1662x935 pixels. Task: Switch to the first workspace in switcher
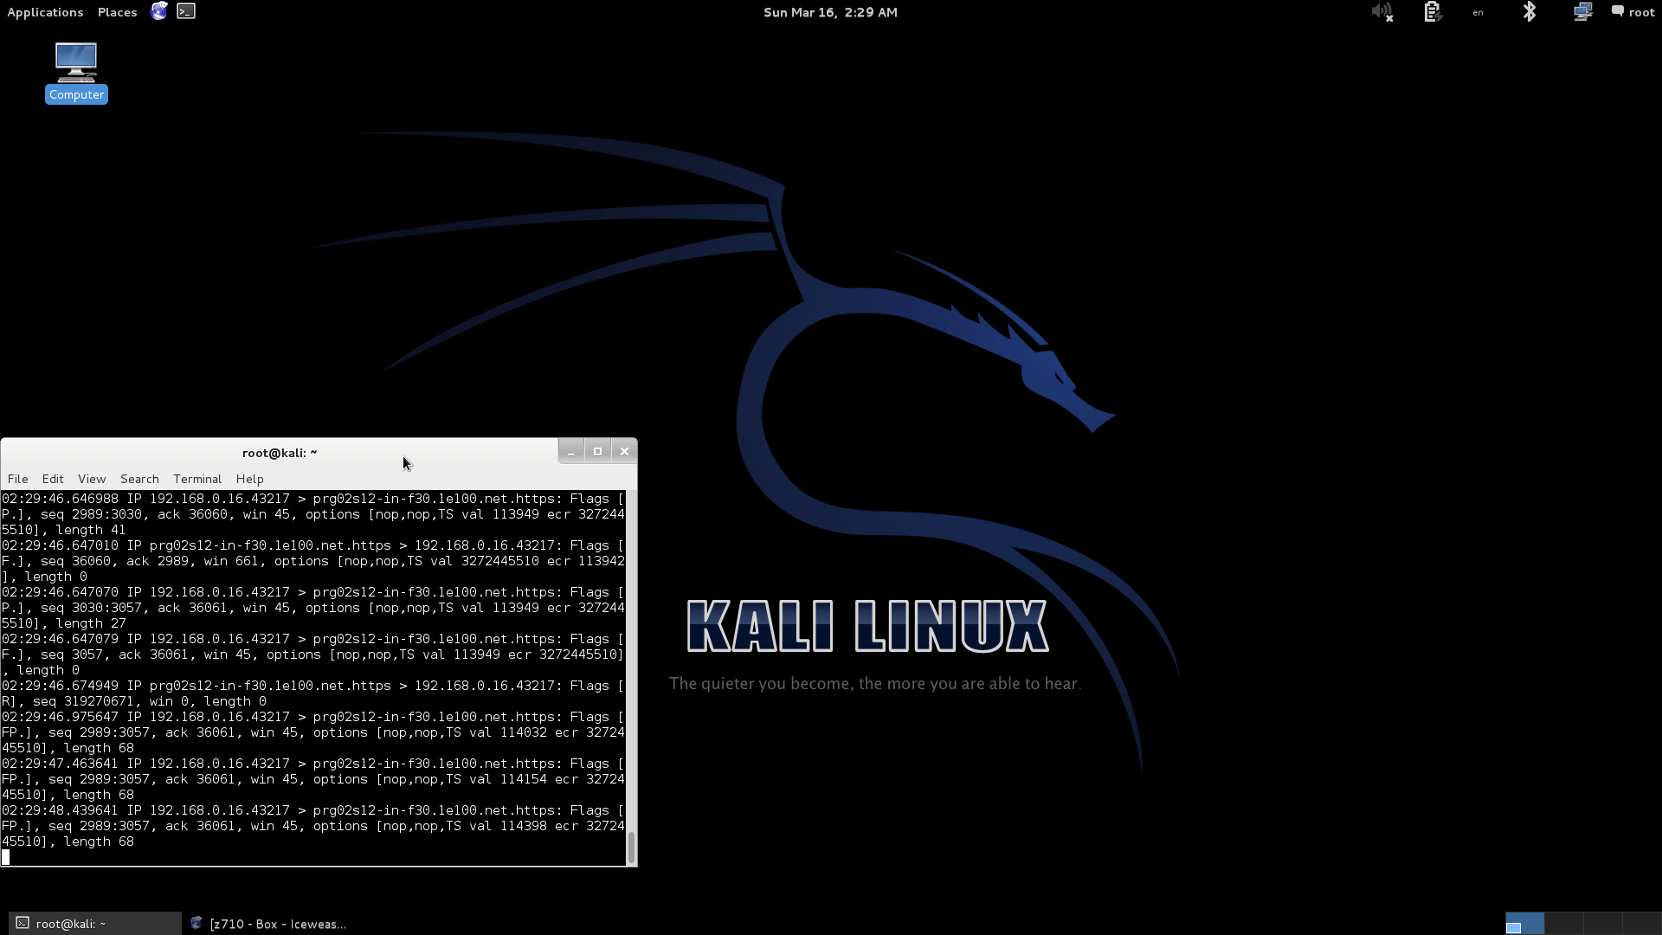[x=1524, y=924]
